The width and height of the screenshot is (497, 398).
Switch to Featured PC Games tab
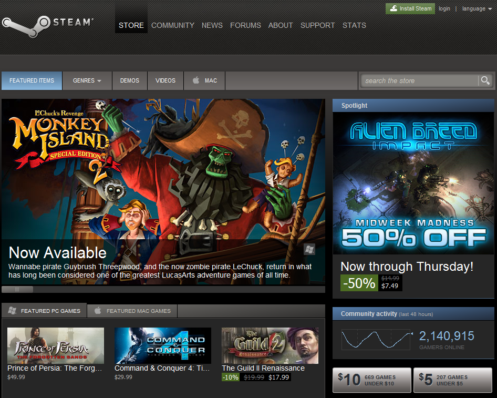click(44, 311)
